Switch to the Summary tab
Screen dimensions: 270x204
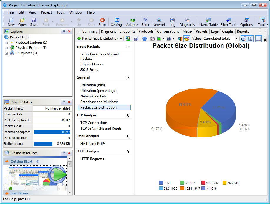click(90, 31)
